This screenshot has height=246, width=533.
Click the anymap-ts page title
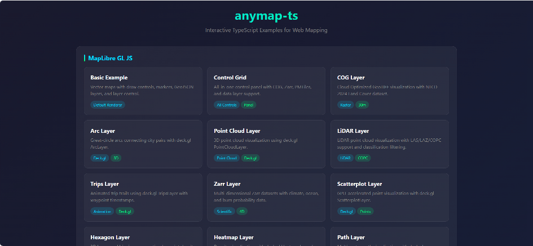click(x=266, y=16)
